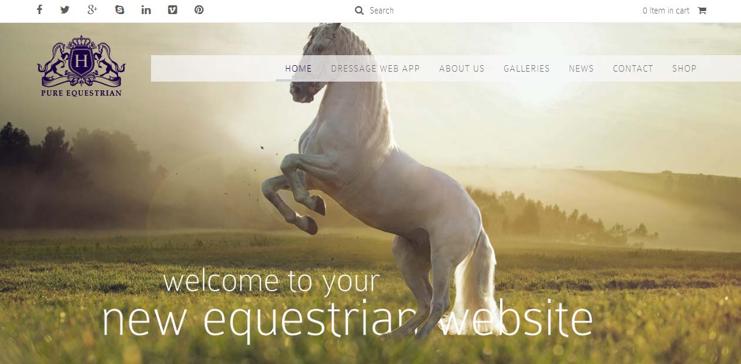Open the Pinterest icon link
The width and height of the screenshot is (741, 364).
[x=199, y=9]
